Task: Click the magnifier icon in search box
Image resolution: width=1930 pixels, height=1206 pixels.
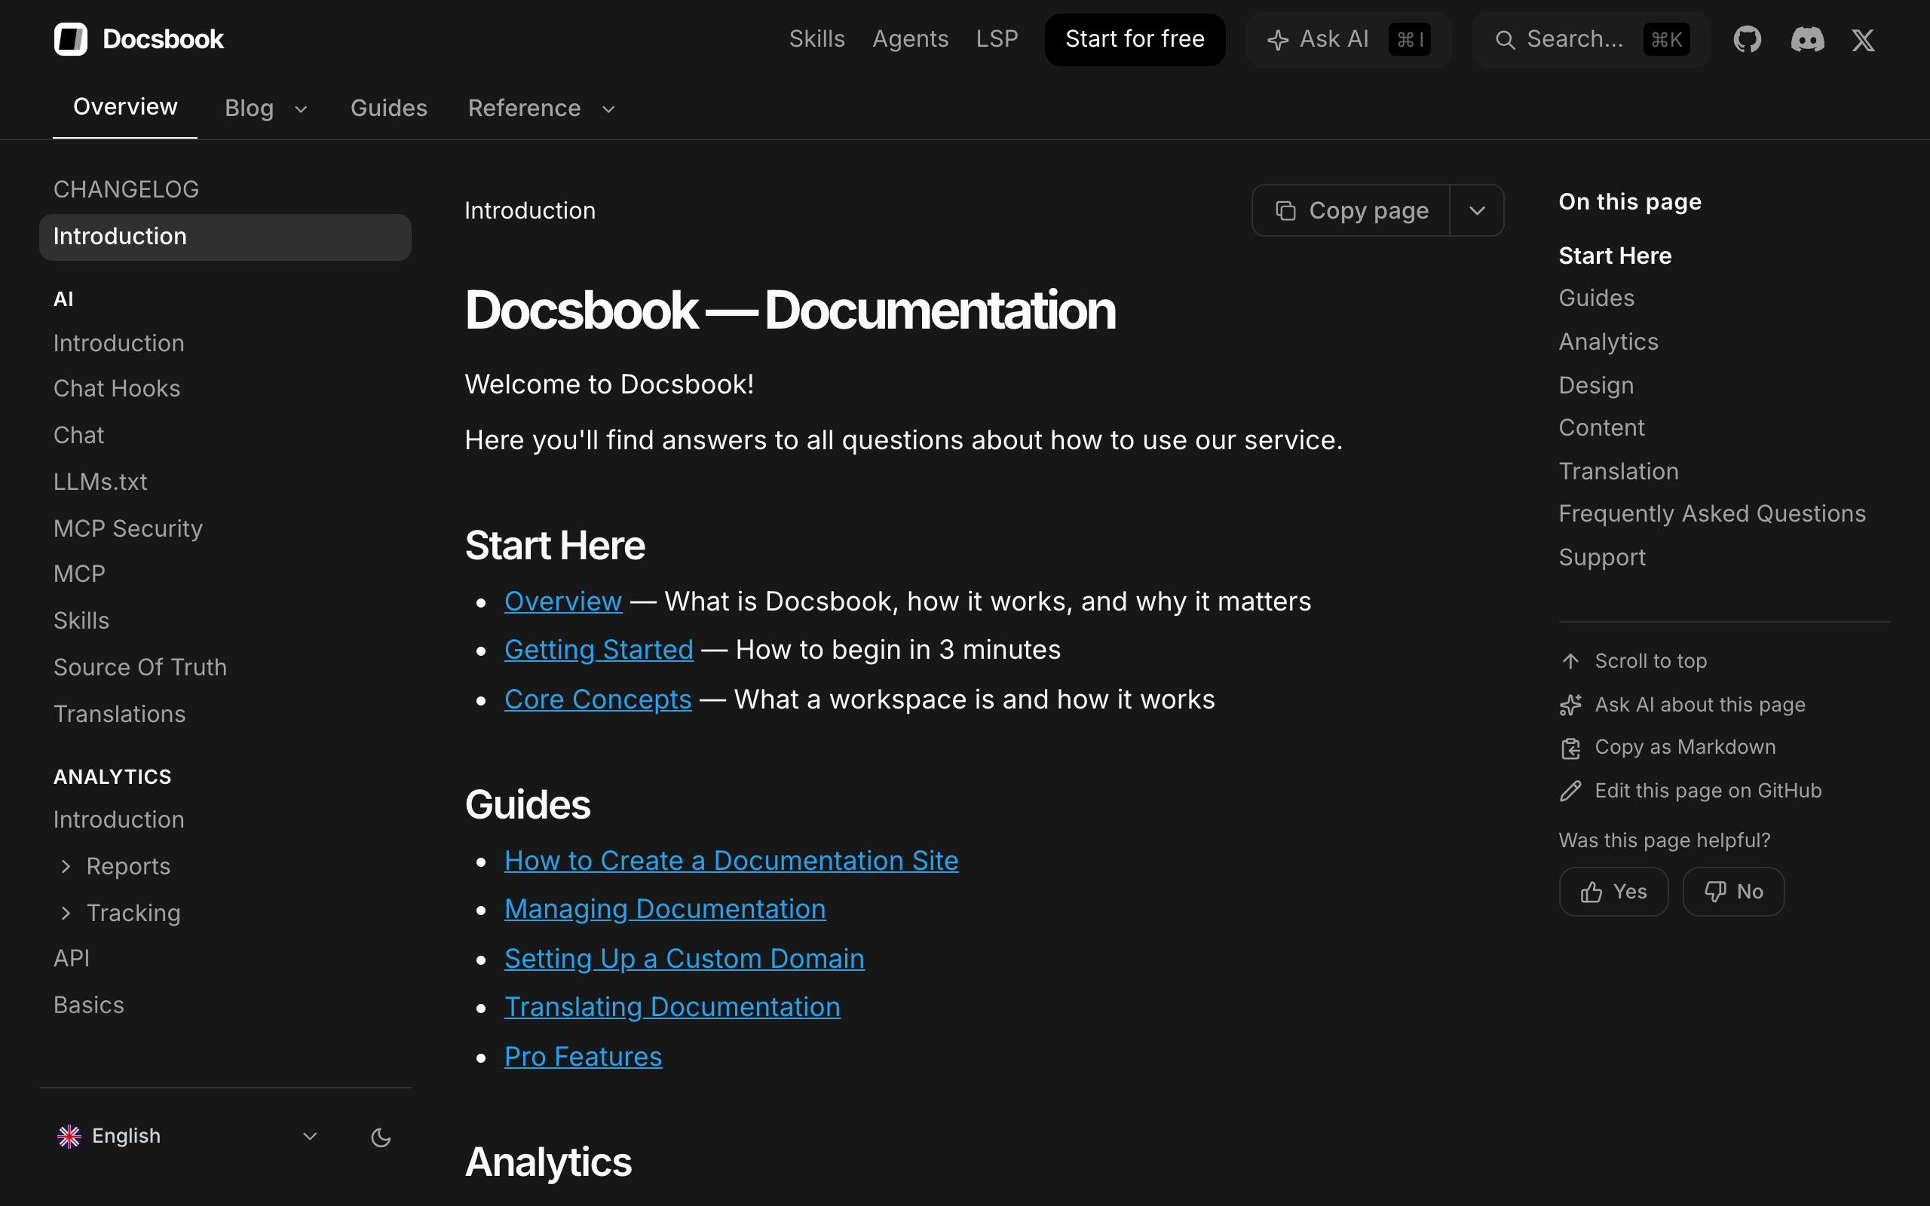Action: point(1505,40)
